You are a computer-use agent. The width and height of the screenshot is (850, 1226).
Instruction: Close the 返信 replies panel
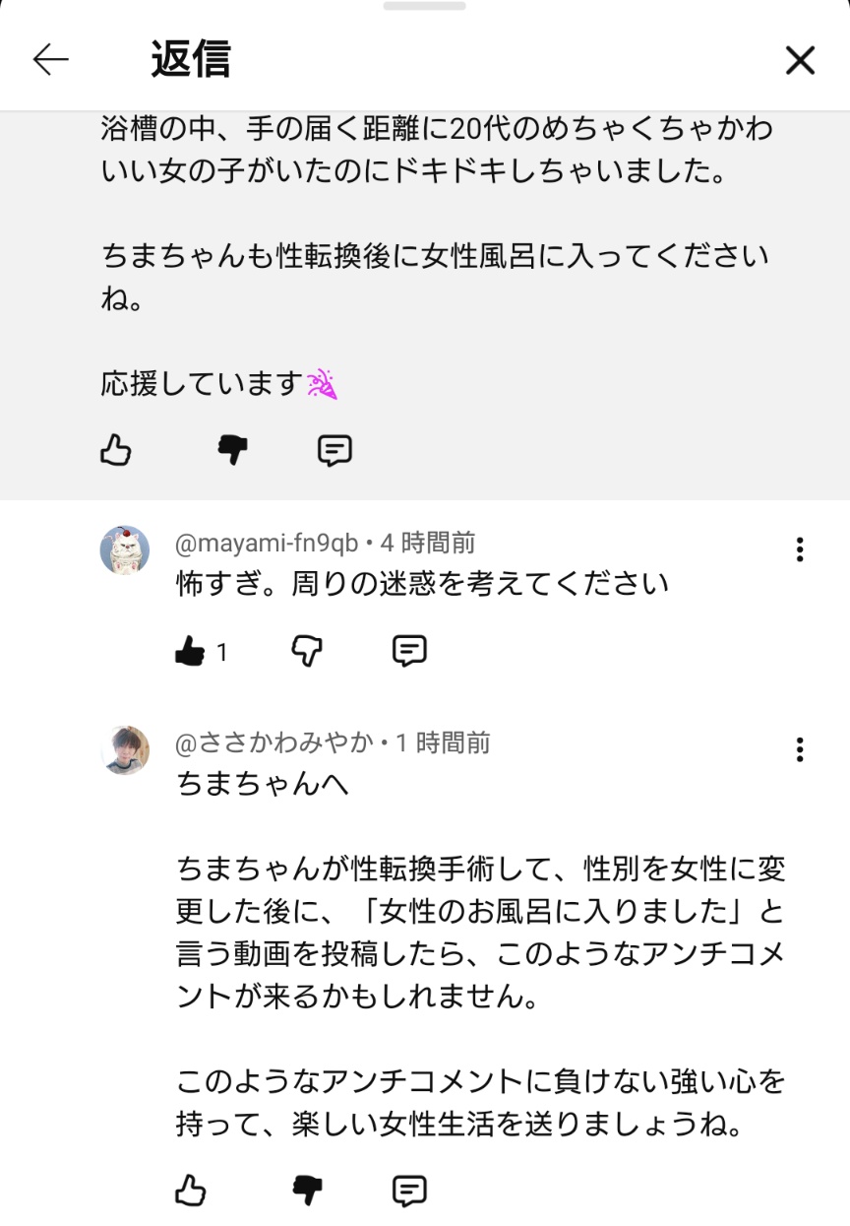tap(800, 61)
